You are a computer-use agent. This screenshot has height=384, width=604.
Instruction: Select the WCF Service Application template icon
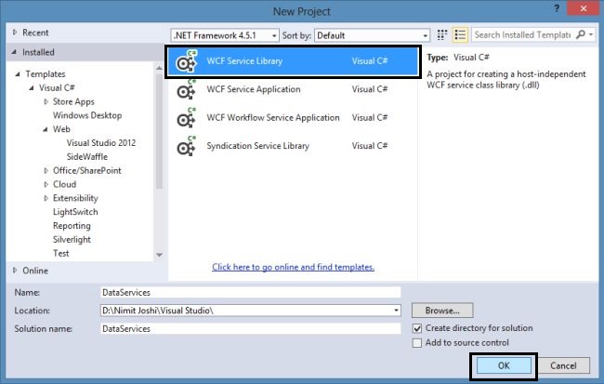pos(187,90)
